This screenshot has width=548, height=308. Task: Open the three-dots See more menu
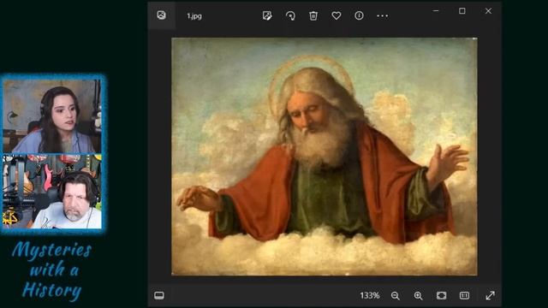point(383,16)
